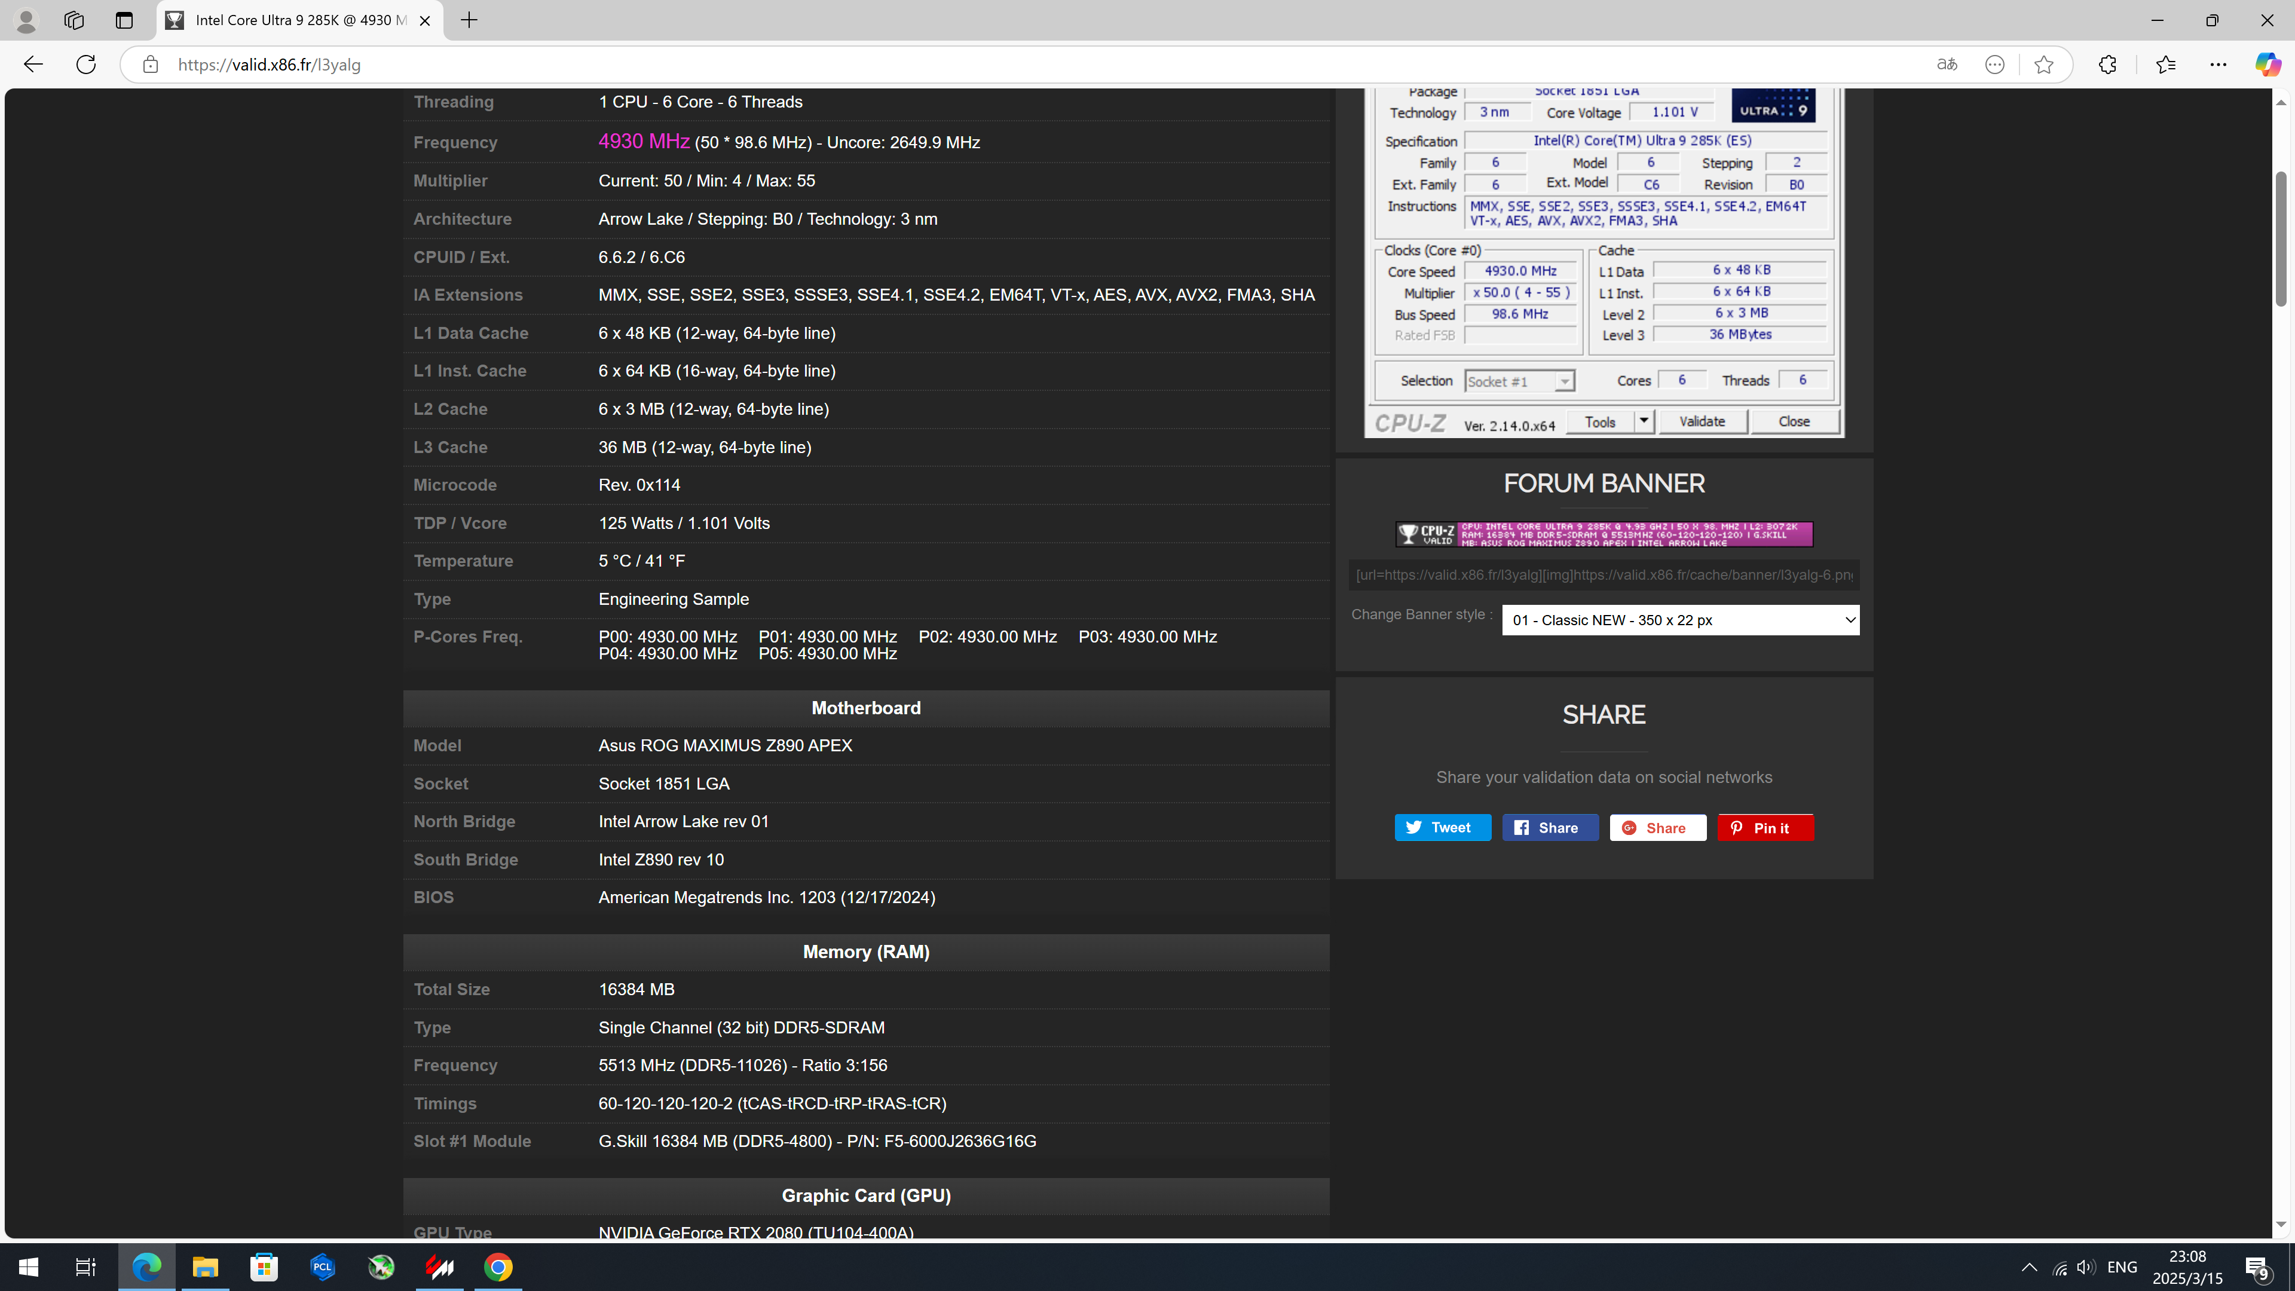Viewport: 2295px width, 1291px height.
Task: Click the address bar URL field
Action: [1033, 64]
